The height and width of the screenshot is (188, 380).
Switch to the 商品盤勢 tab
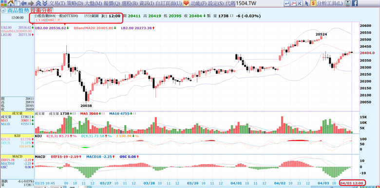[x=18, y=10]
